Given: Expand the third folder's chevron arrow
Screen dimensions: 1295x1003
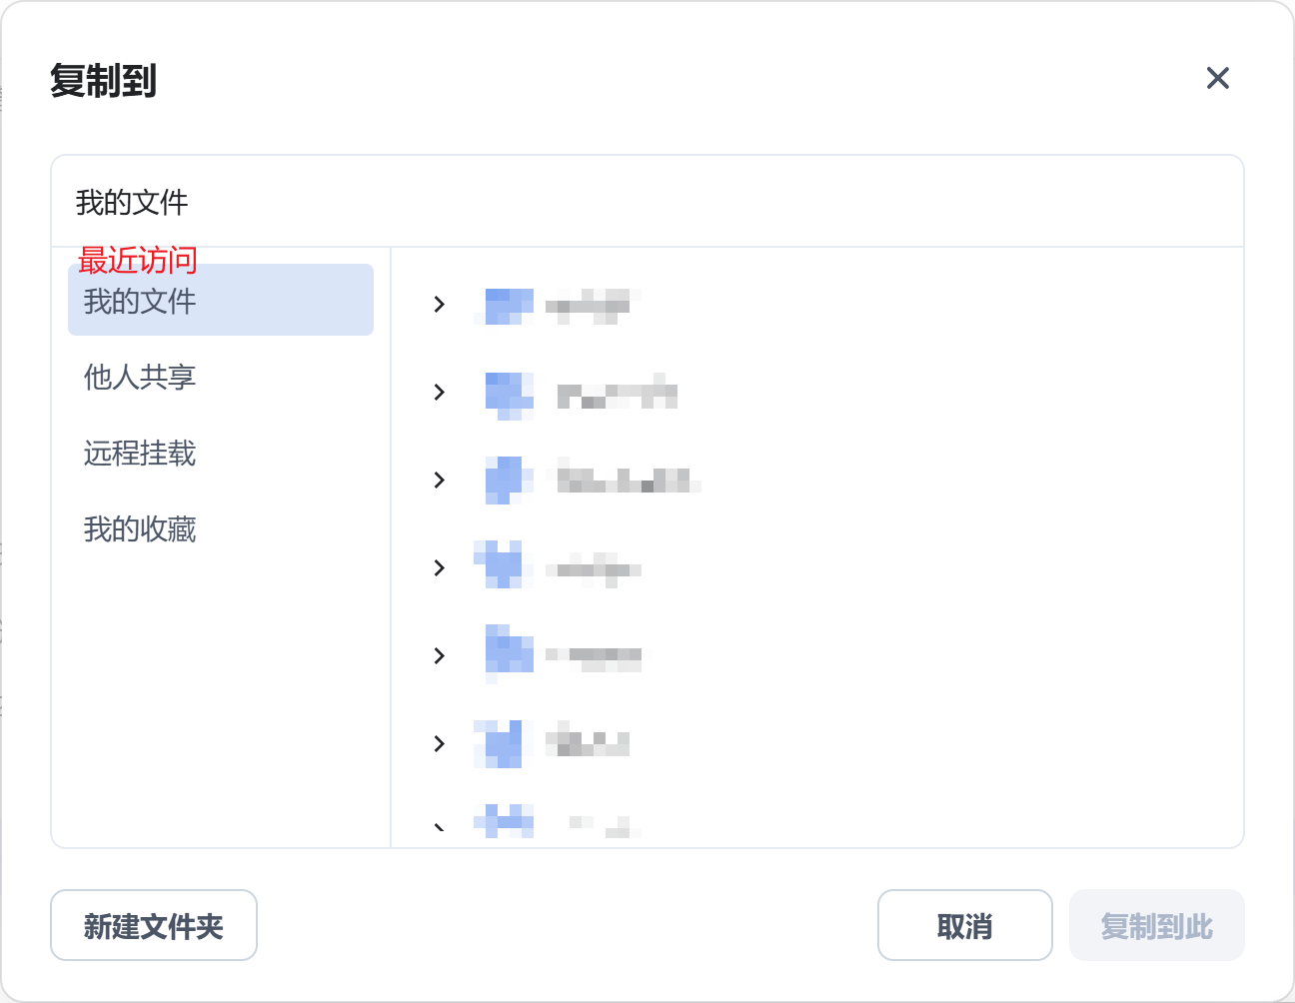Looking at the screenshot, I should click(x=439, y=481).
